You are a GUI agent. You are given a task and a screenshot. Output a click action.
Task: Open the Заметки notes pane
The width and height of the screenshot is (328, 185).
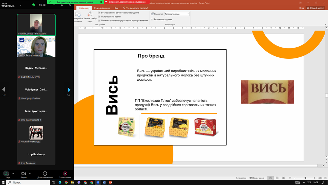(241, 178)
